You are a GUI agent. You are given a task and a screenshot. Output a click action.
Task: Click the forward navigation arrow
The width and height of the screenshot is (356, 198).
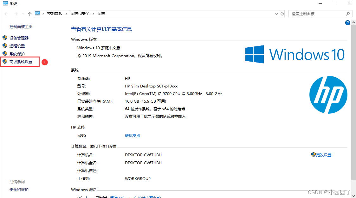coord(16,14)
